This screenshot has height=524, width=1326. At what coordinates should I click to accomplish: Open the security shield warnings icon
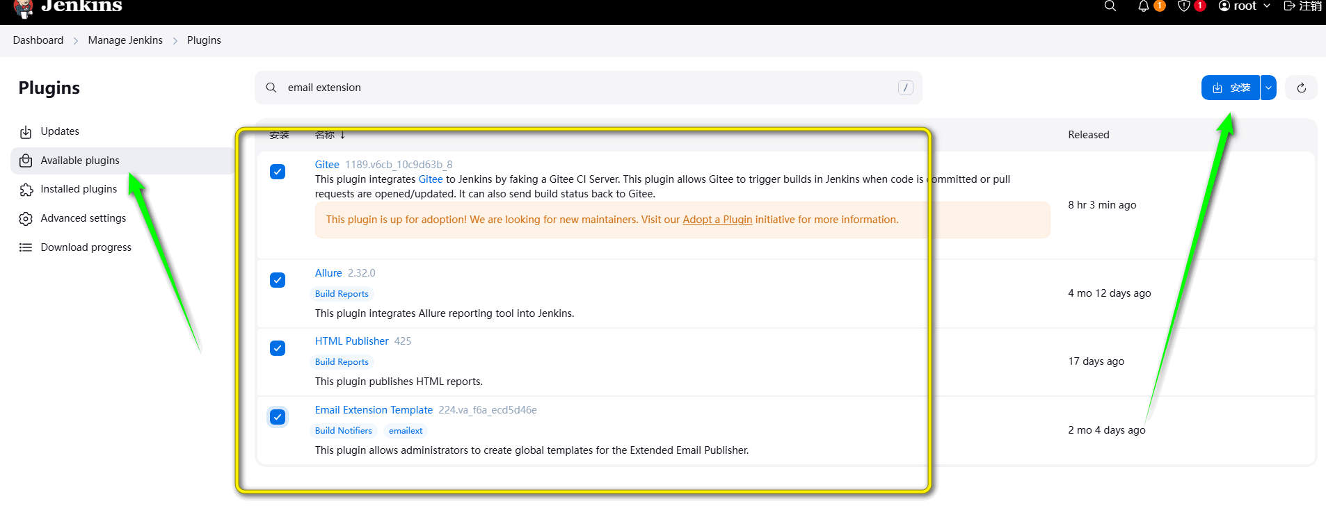point(1184,6)
